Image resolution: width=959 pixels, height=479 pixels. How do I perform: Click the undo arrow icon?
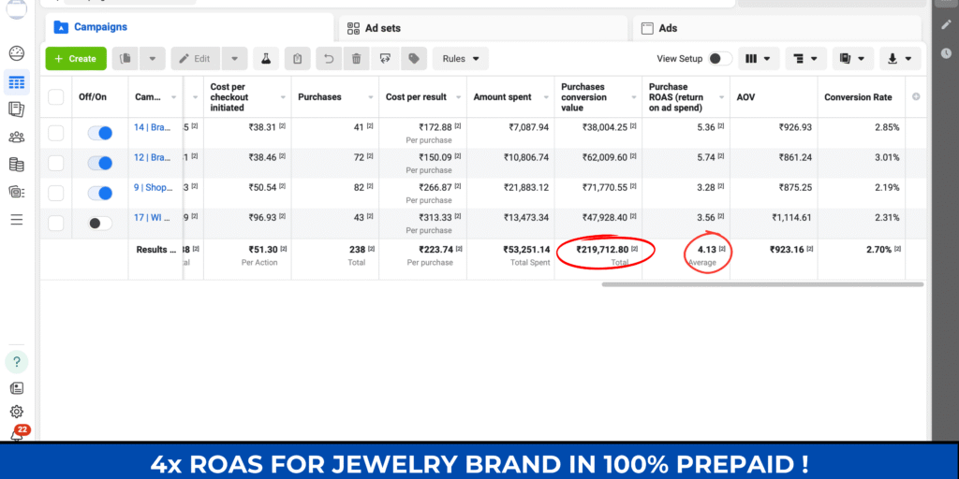click(328, 59)
